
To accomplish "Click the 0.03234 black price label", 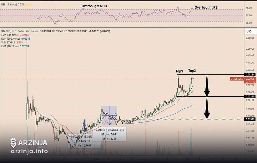I will tap(250, 75).
